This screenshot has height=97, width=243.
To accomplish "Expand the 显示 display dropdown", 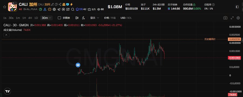I will (x=94, y=18).
